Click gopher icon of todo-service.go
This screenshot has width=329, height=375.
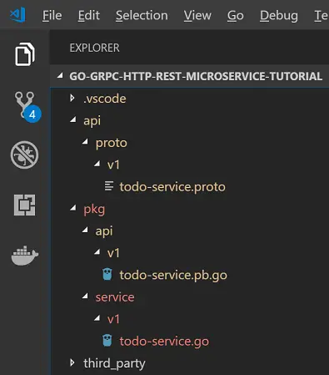[107, 341]
